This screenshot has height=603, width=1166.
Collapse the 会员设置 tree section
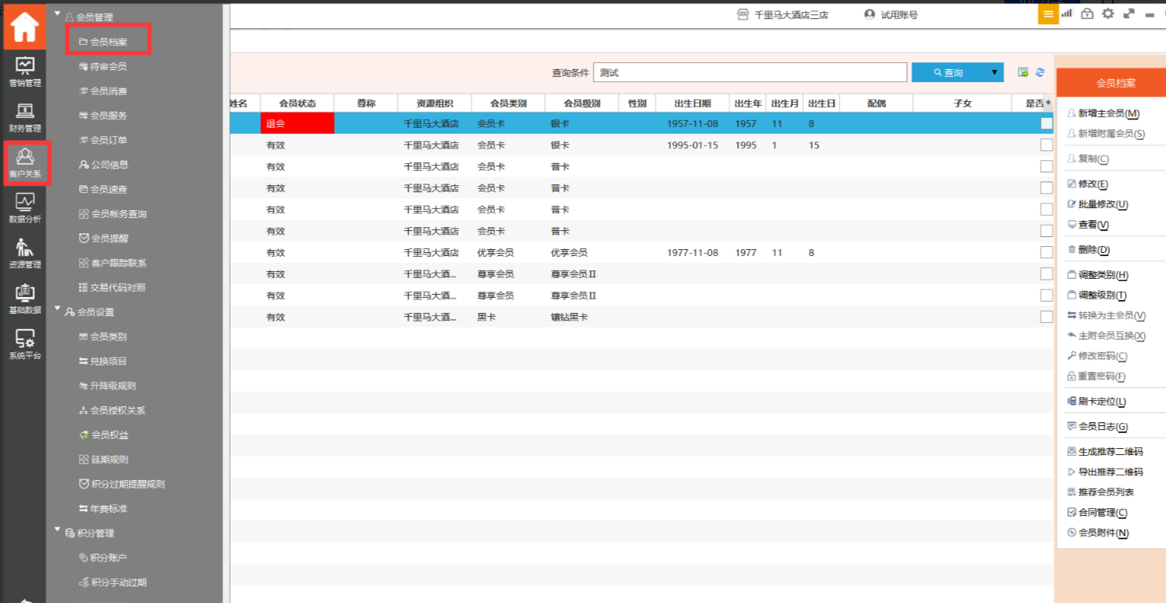(58, 309)
